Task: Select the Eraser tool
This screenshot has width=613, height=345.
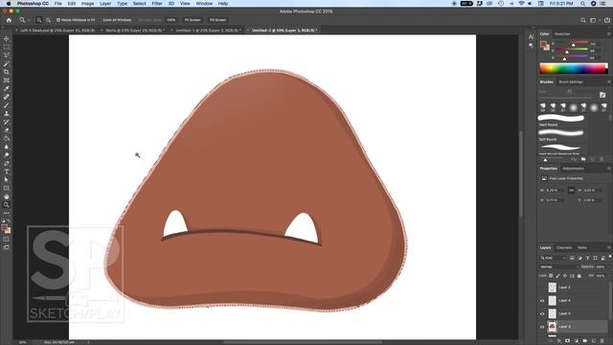Action: (x=7, y=130)
